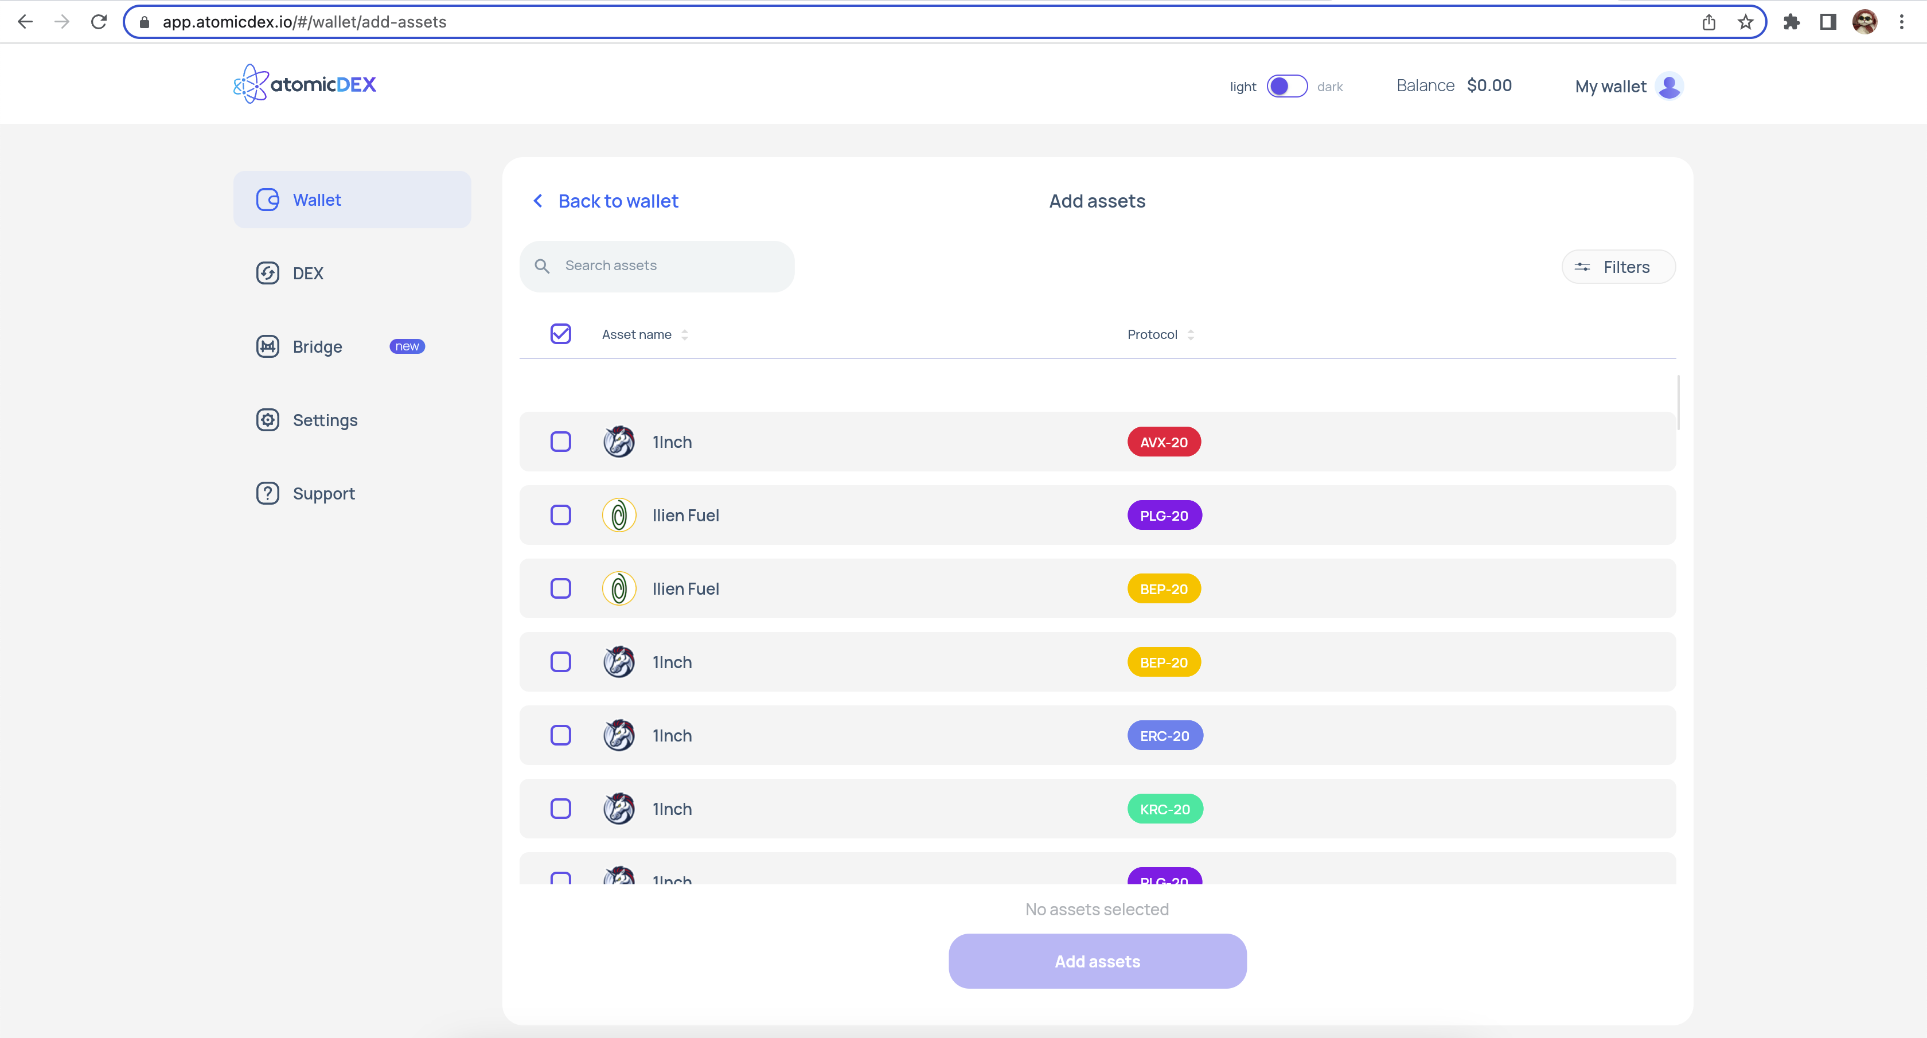Toggle the select-all checkbox in header

[560, 334]
